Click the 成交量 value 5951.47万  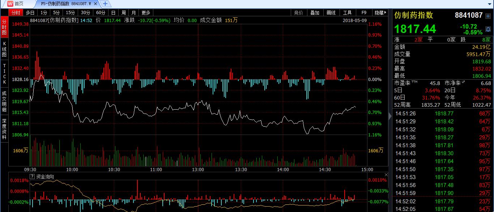[478, 54]
